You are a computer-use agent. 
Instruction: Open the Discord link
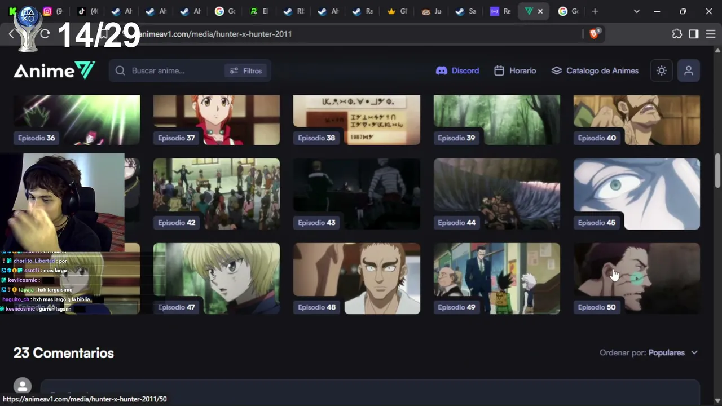point(457,70)
